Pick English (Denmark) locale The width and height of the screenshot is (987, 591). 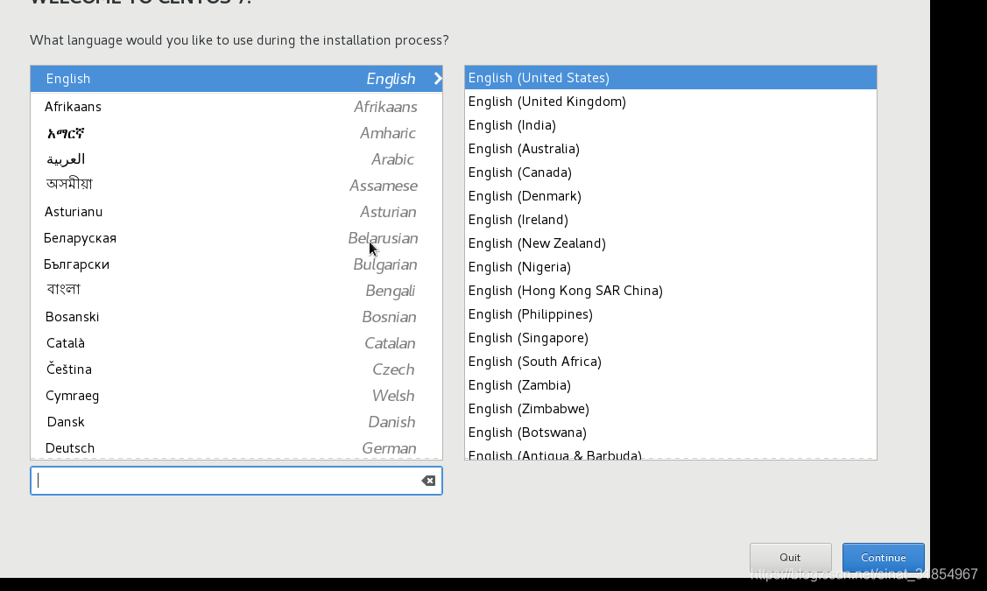point(670,196)
